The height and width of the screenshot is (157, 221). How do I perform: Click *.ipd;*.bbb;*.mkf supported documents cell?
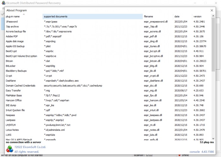point(54,71)
